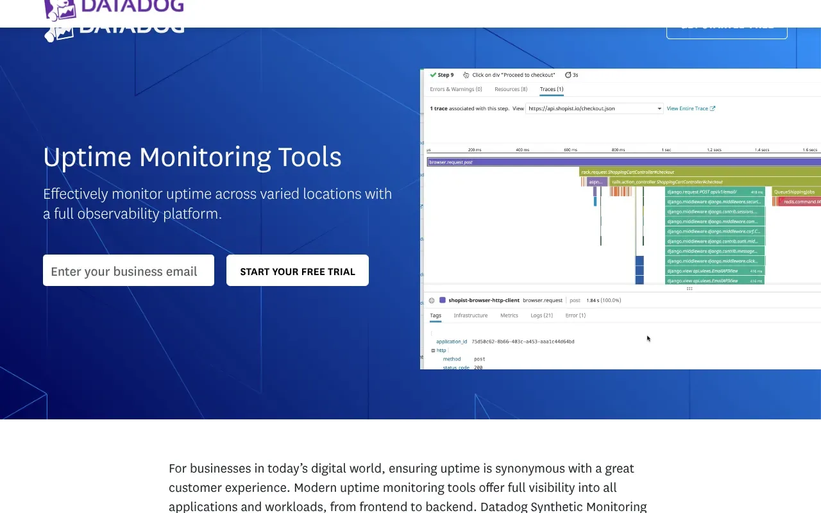The image size is (821, 513).
Task: Click the external link icon after View Entire Trace
Action: click(x=713, y=108)
